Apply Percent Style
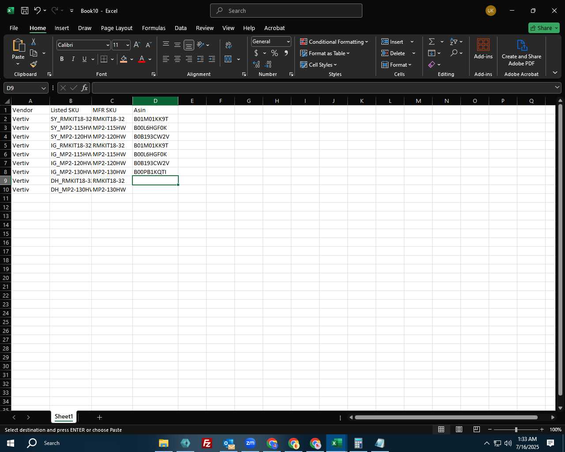The width and height of the screenshot is (565, 452). tap(275, 53)
